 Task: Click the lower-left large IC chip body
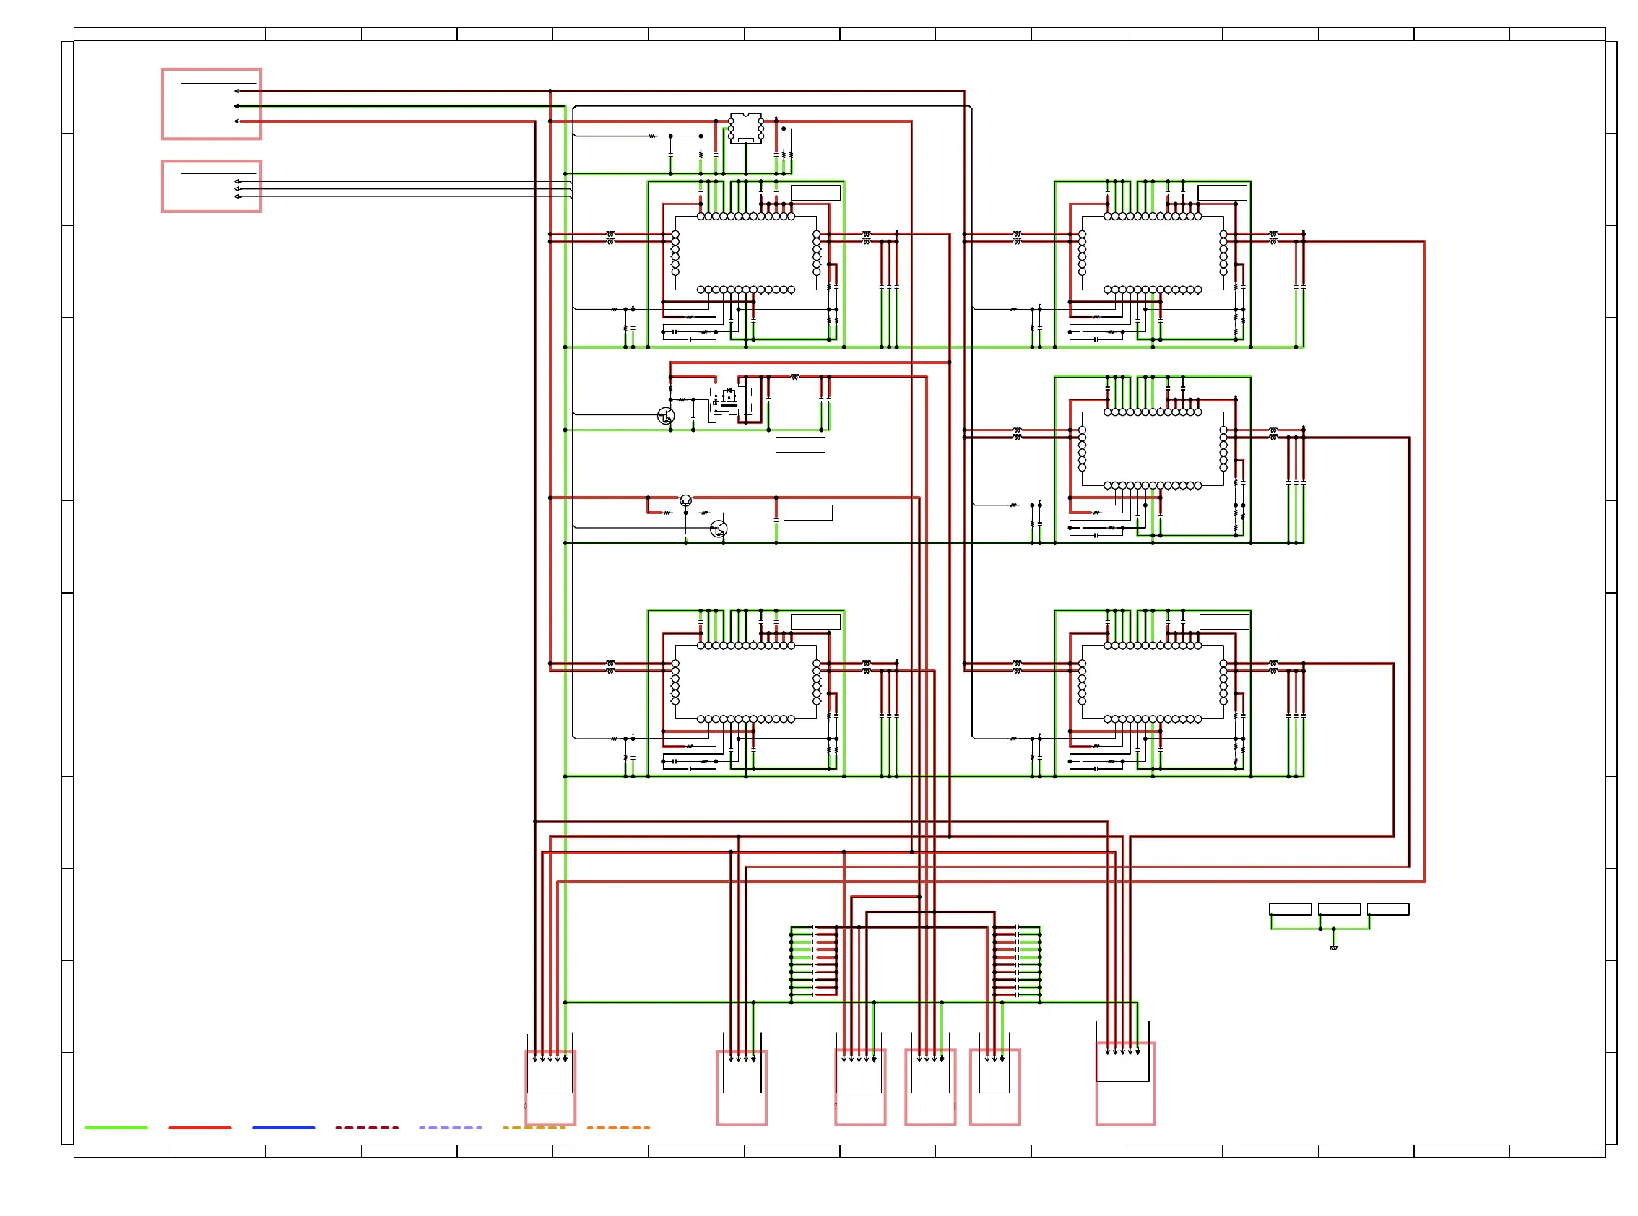745,682
